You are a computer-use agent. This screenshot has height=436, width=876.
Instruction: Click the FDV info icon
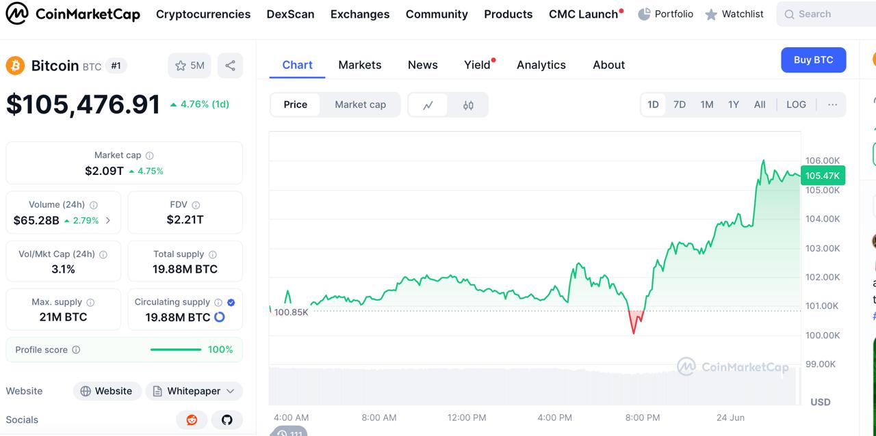(196, 205)
